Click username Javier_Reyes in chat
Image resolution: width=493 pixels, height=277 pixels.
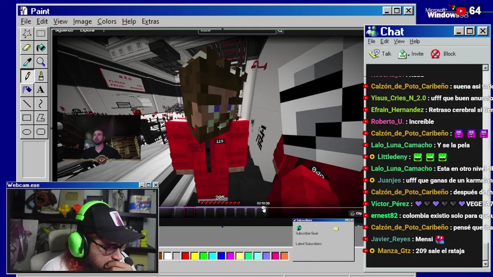coord(391,239)
